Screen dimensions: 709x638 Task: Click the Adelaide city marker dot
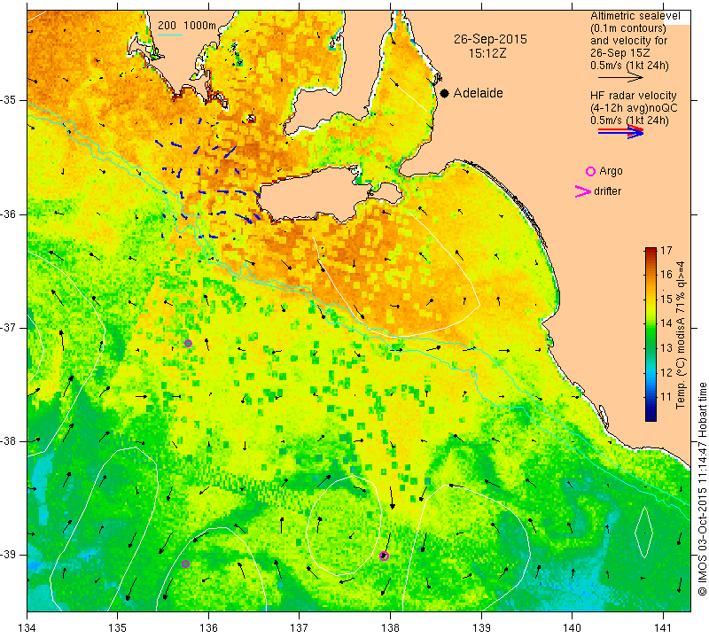[x=445, y=93]
